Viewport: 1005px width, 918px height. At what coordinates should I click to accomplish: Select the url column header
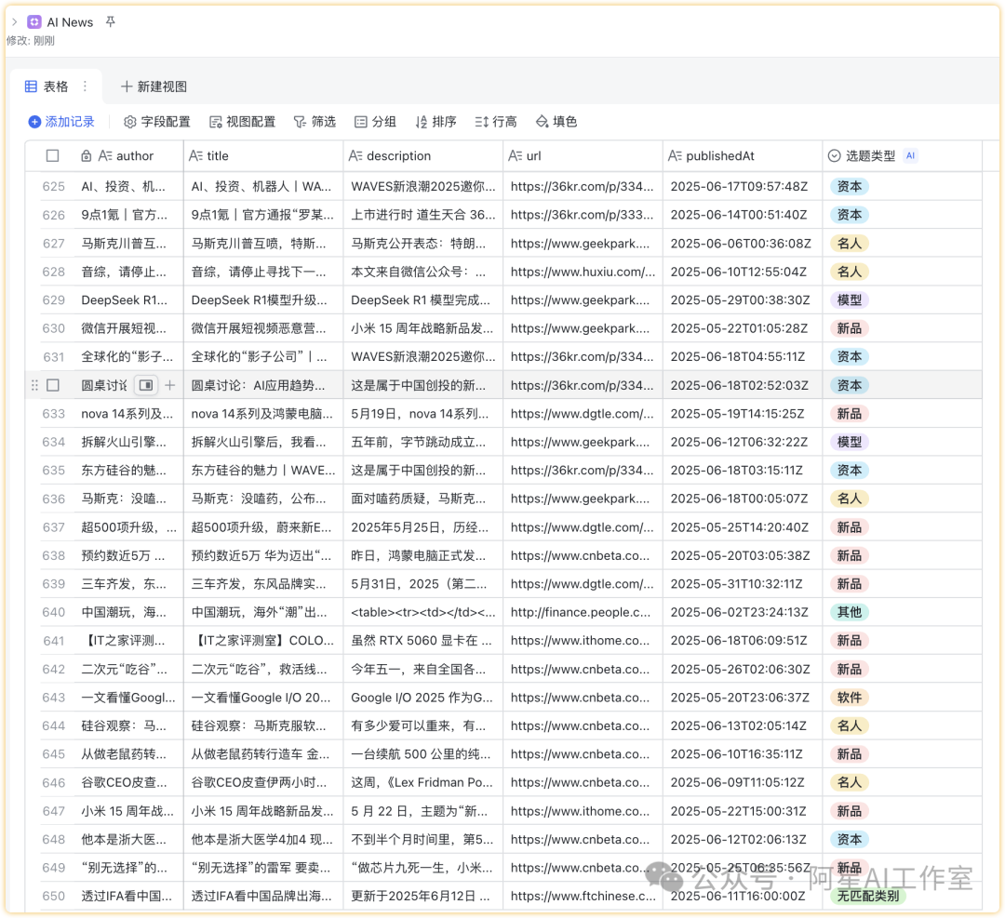point(583,155)
